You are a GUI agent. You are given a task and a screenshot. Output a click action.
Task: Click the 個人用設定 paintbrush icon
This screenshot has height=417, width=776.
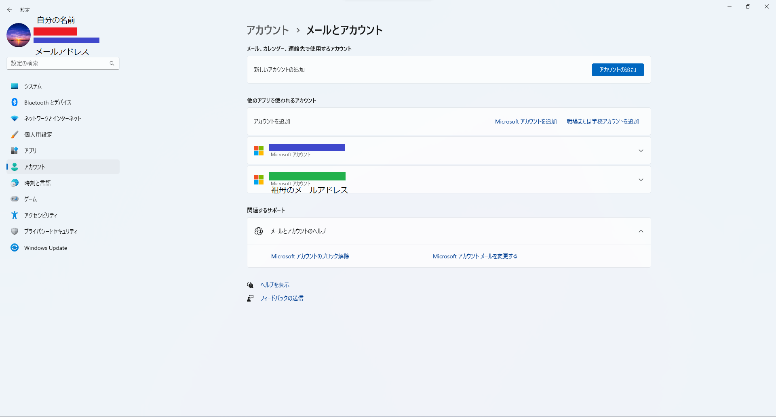pyautogui.click(x=15, y=134)
